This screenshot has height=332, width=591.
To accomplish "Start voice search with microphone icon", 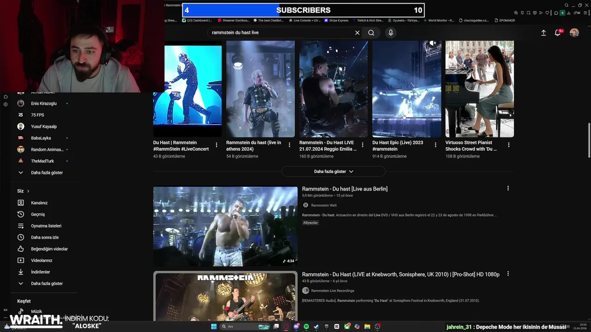I will tap(391, 33).
